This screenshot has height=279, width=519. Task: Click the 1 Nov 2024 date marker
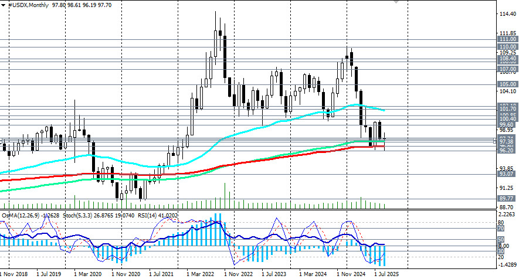(x=350, y=274)
